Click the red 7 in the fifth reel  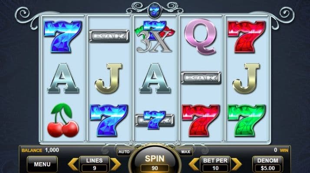coord(247,37)
